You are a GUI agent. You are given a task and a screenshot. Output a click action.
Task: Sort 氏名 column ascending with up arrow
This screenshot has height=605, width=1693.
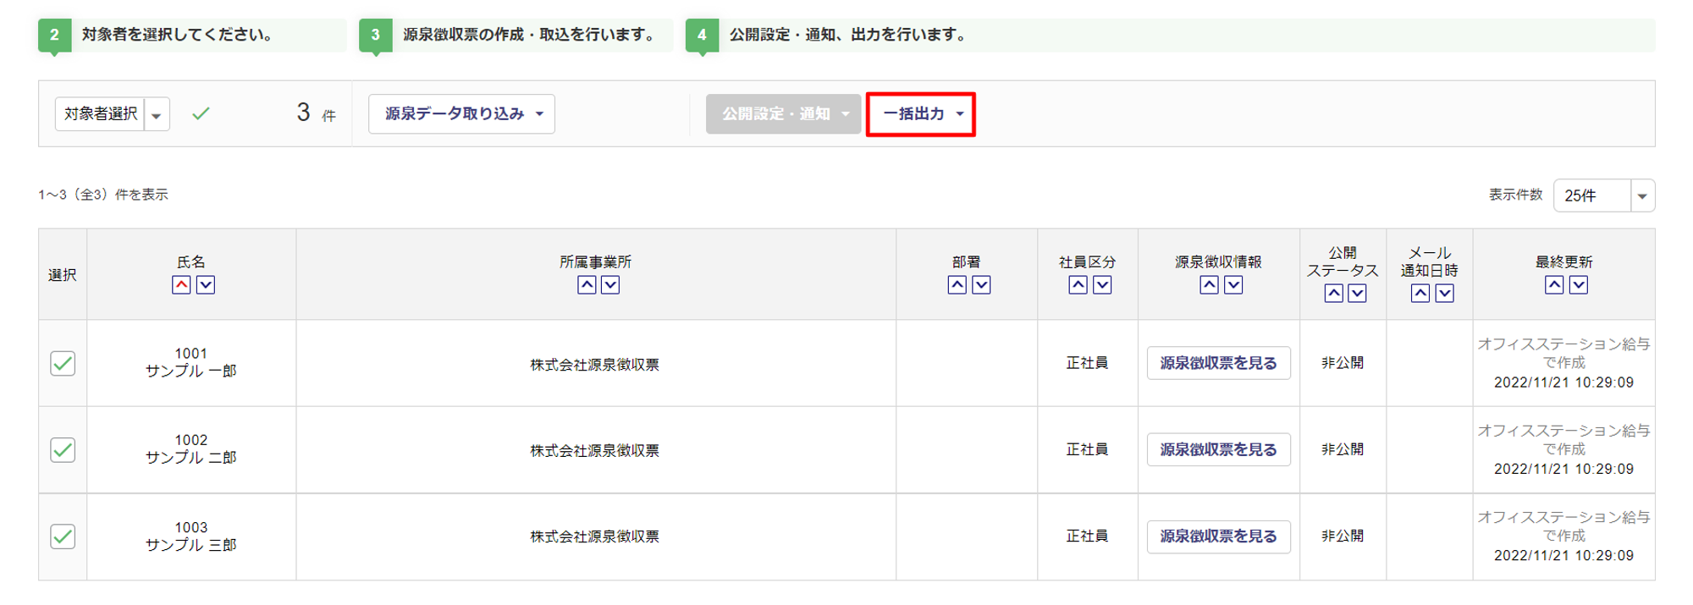tap(181, 285)
